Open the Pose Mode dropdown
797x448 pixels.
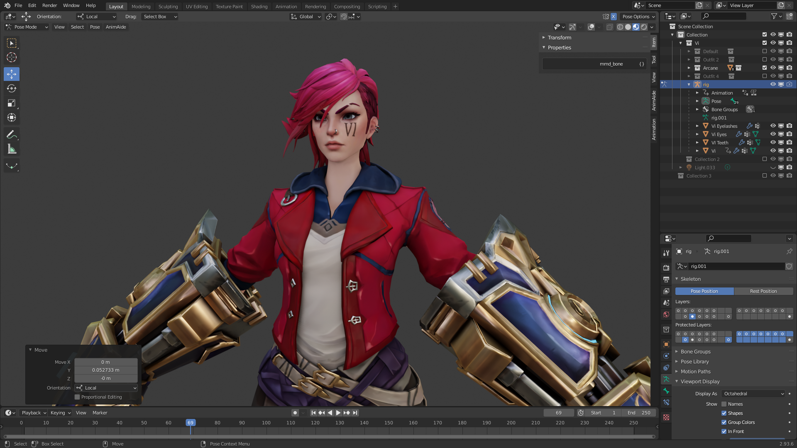pos(27,27)
